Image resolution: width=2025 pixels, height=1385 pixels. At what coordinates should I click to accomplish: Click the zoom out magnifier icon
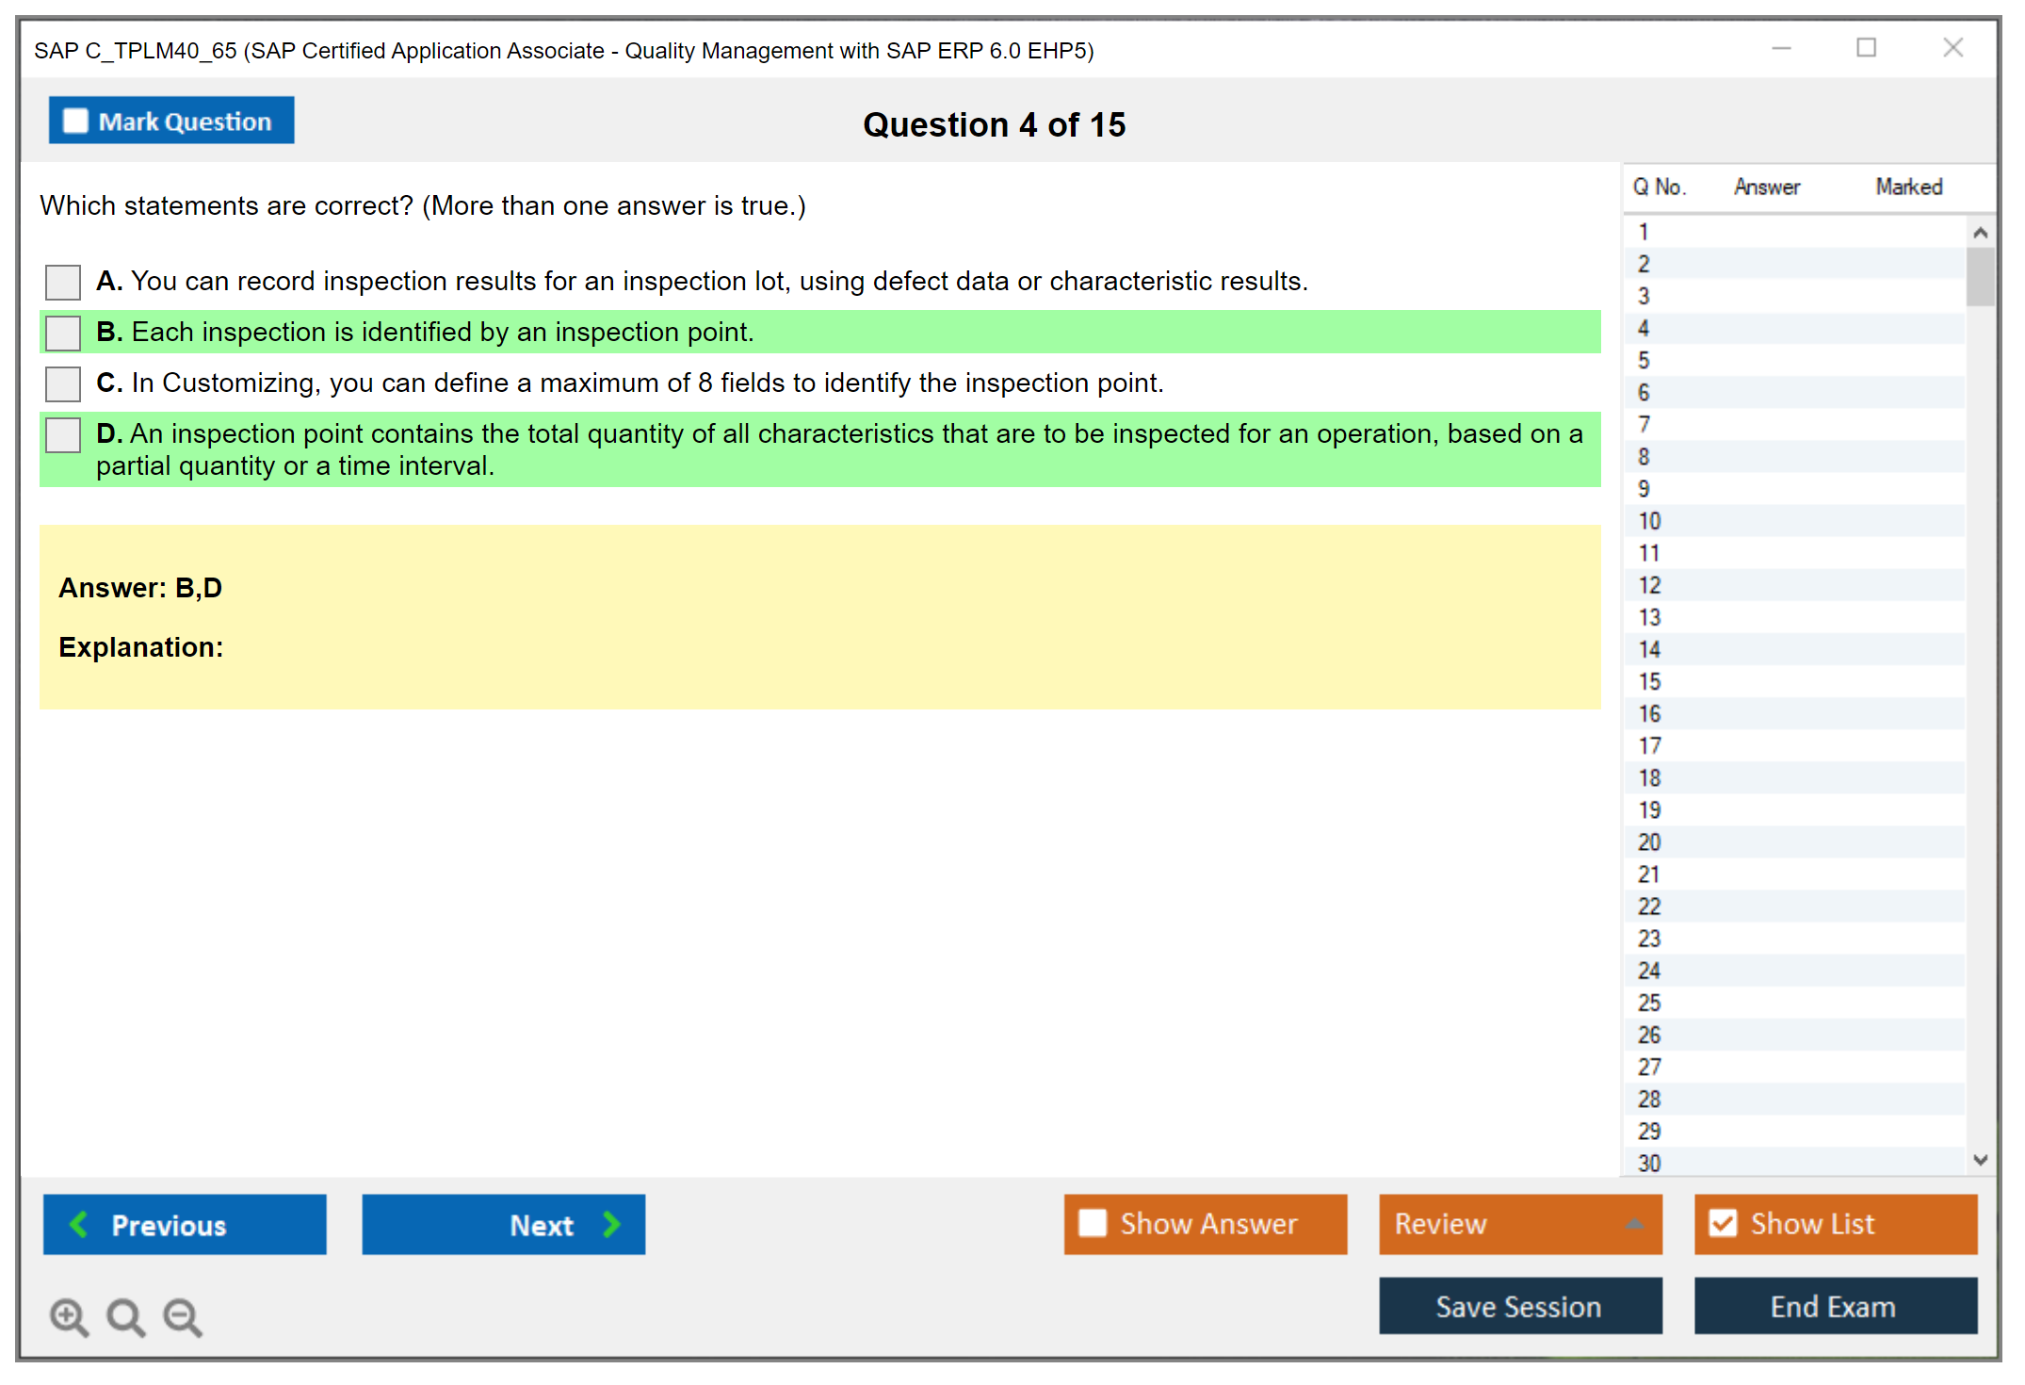point(182,1315)
